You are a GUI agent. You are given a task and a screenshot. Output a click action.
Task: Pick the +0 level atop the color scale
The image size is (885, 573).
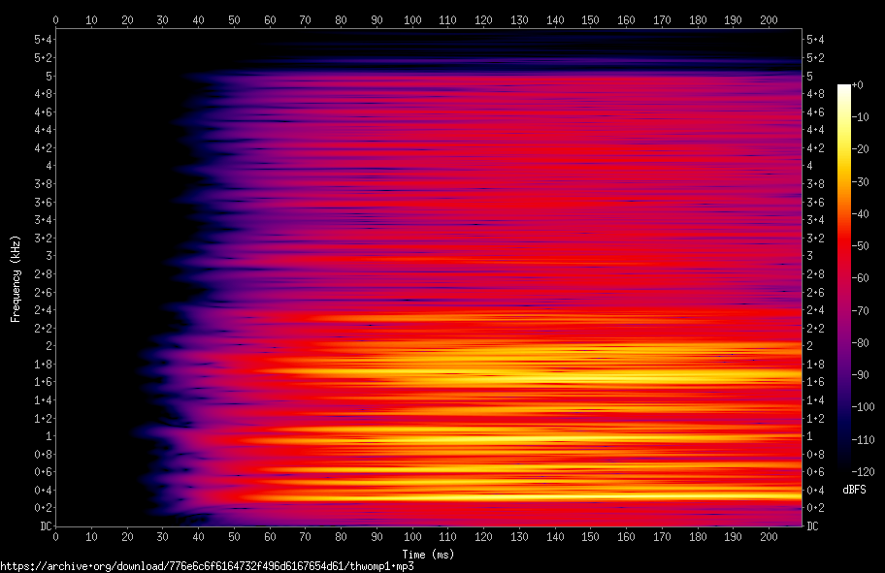click(x=857, y=85)
